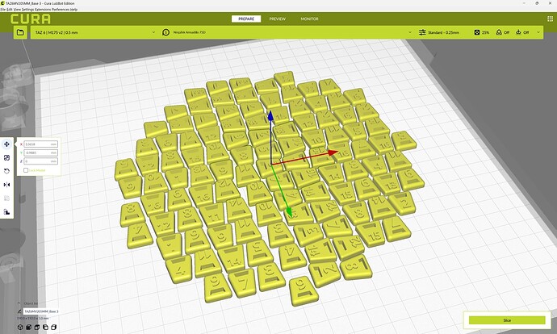Open the Extensions menu
The image size is (557, 334).
point(43,9)
